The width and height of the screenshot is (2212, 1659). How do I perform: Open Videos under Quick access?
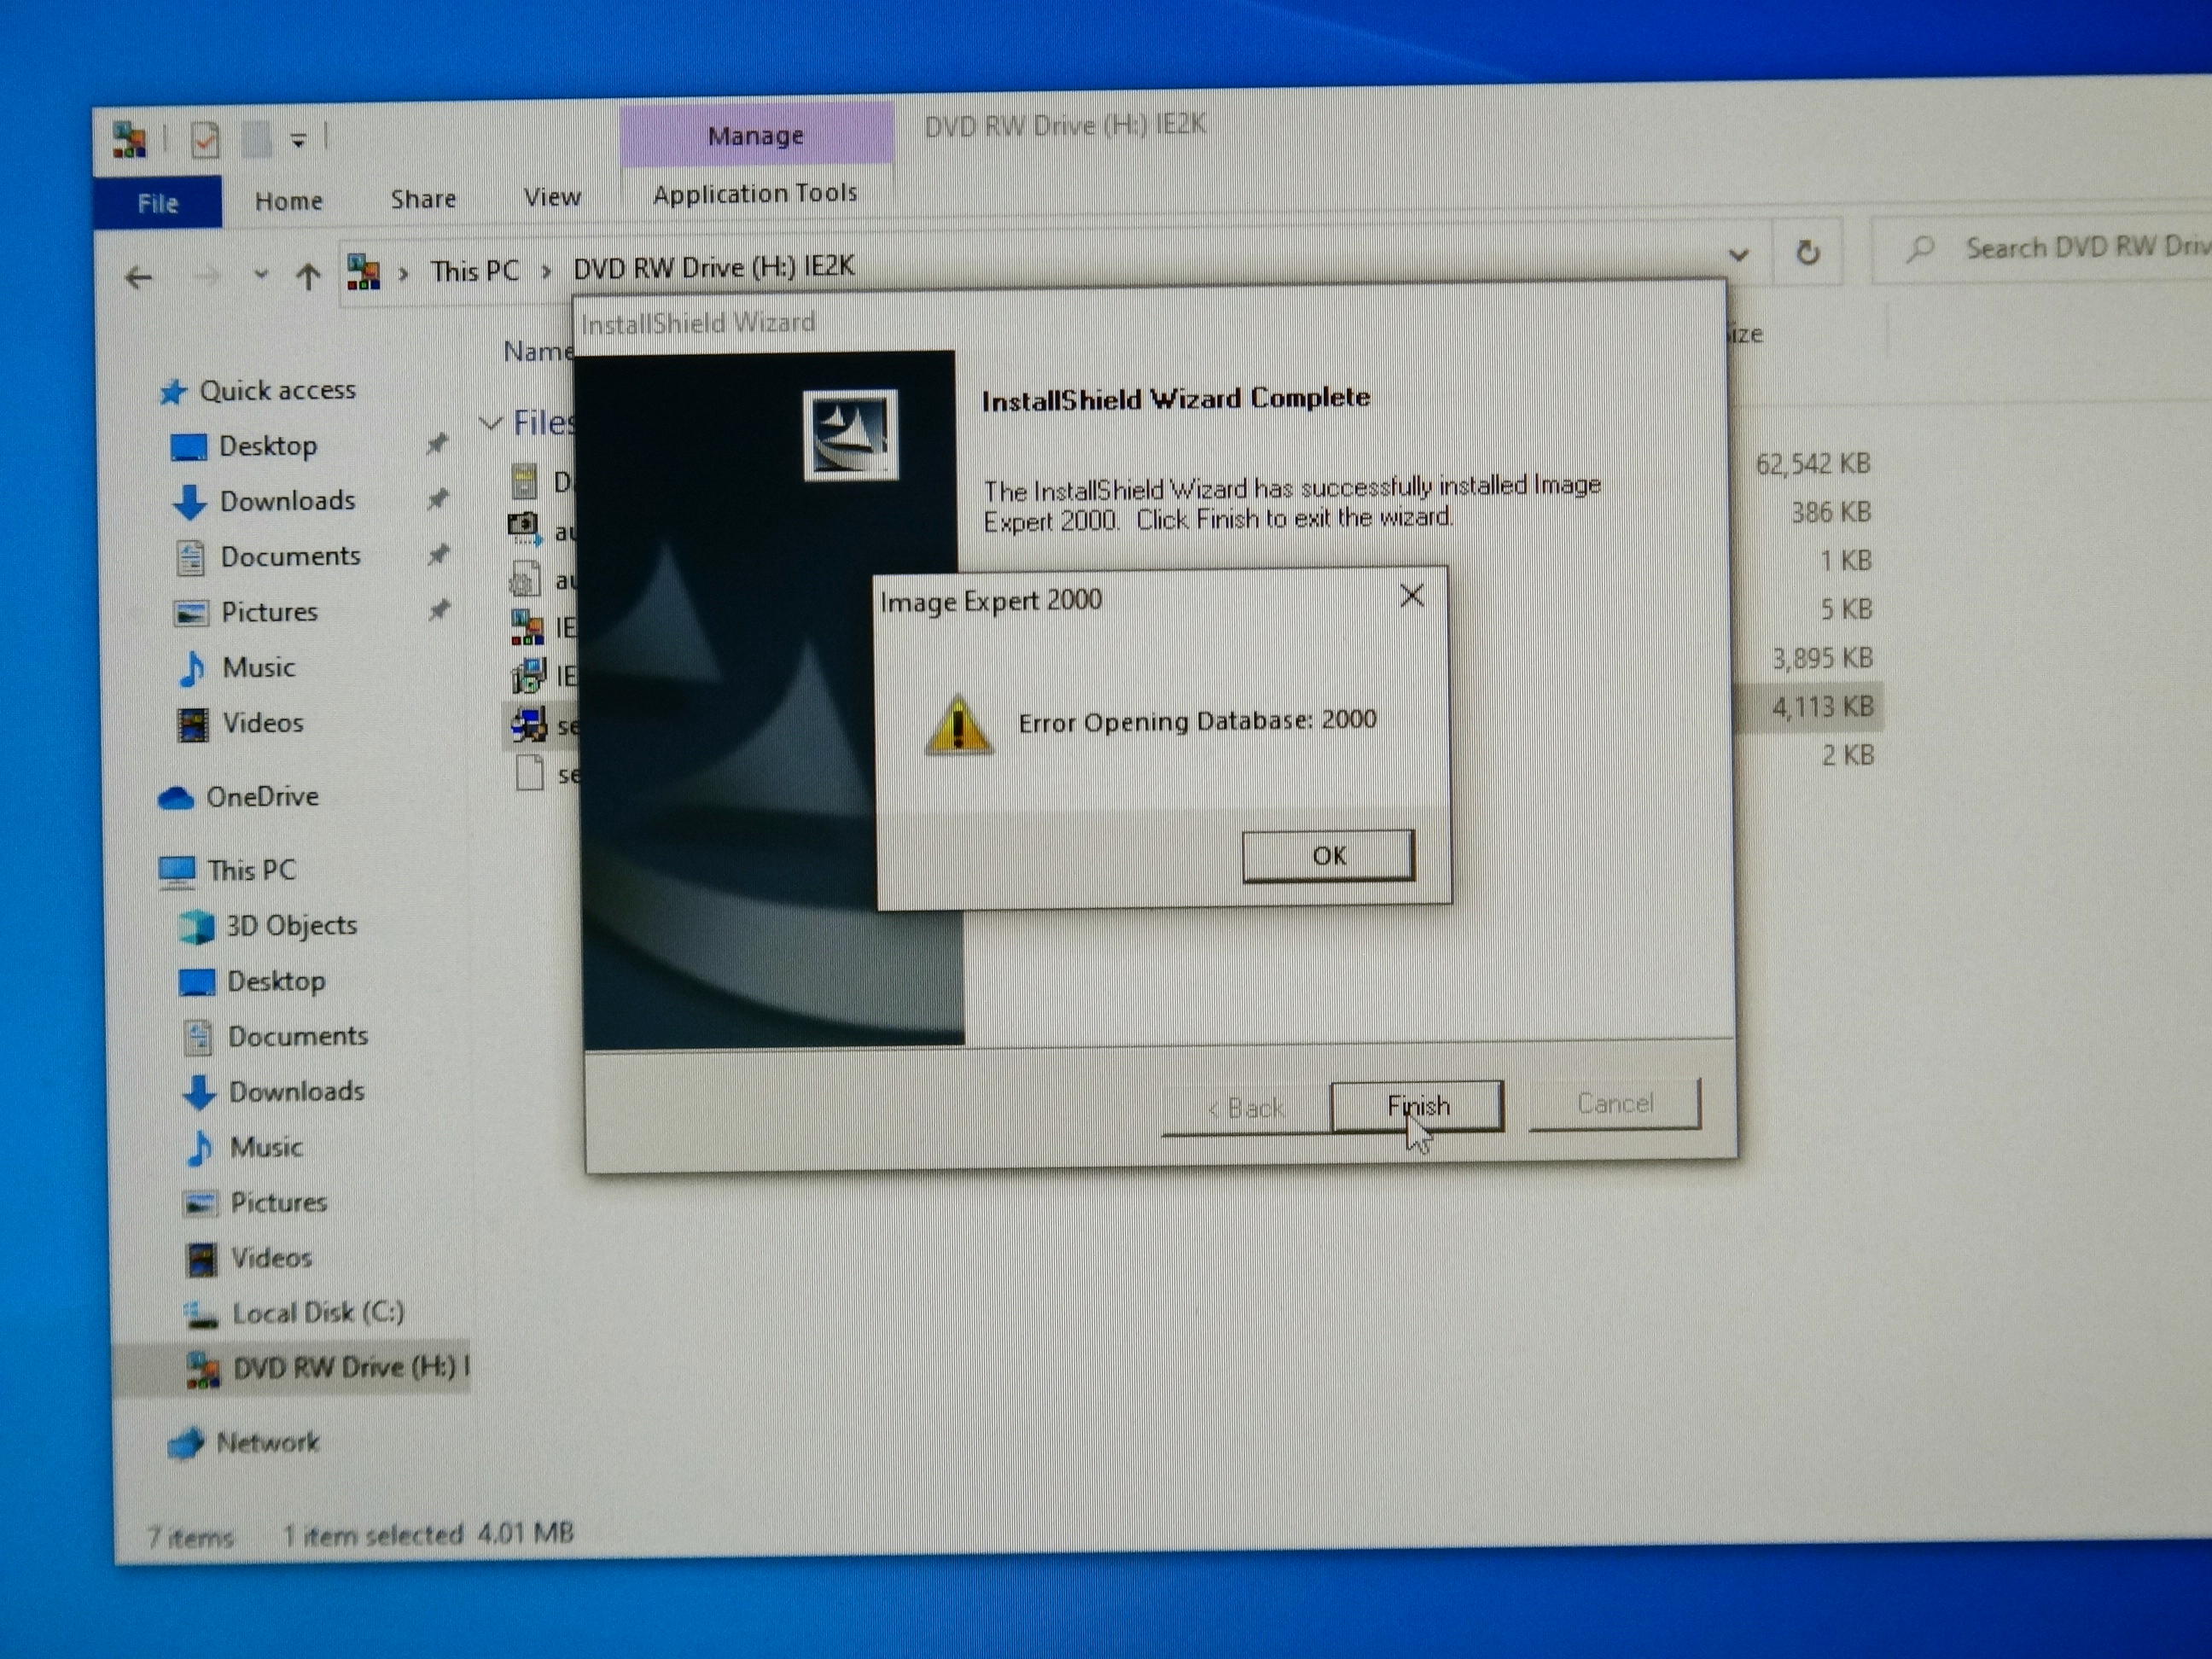pos(262,723)
